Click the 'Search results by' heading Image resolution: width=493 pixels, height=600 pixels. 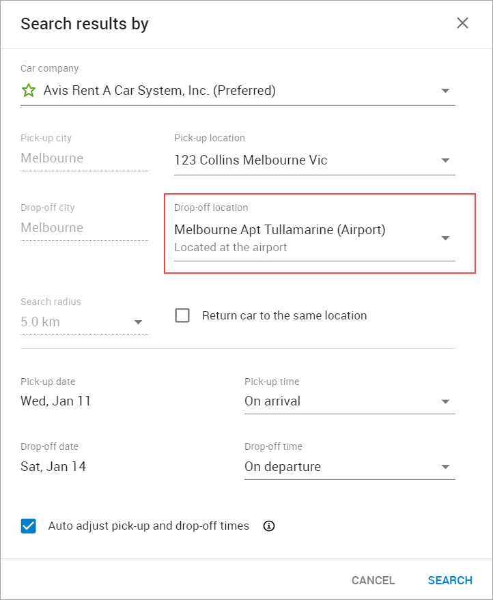pyautogui.click(x=85, y=24)
